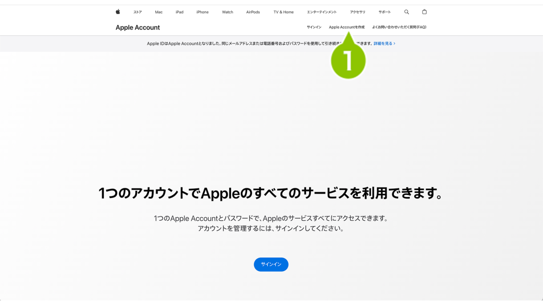Click the Apple logo icon
Viewport: 543px width, 305px height.
(x=118, y=12)
